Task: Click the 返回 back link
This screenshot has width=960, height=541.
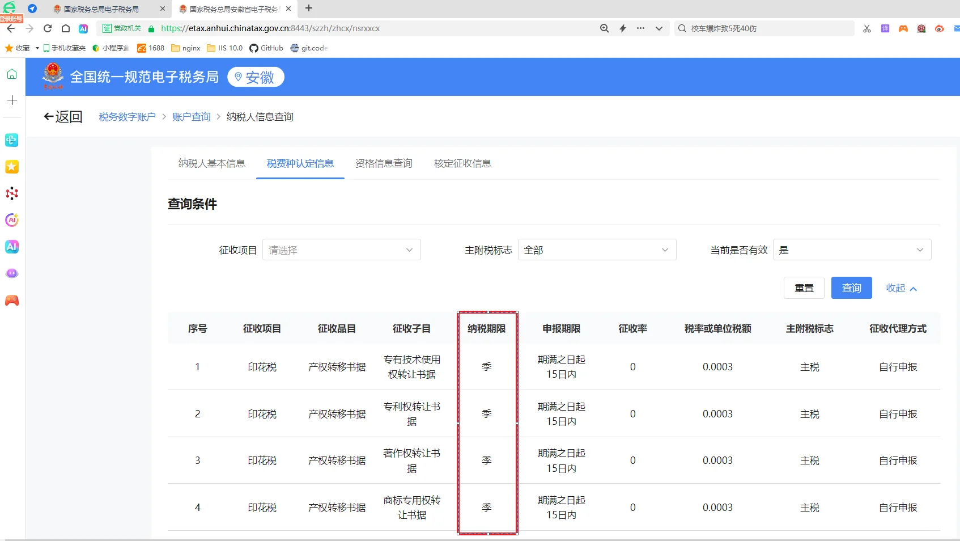Action: point(63,117)
